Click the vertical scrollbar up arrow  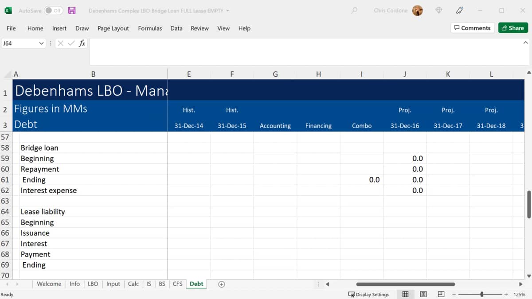pos(528,72)
